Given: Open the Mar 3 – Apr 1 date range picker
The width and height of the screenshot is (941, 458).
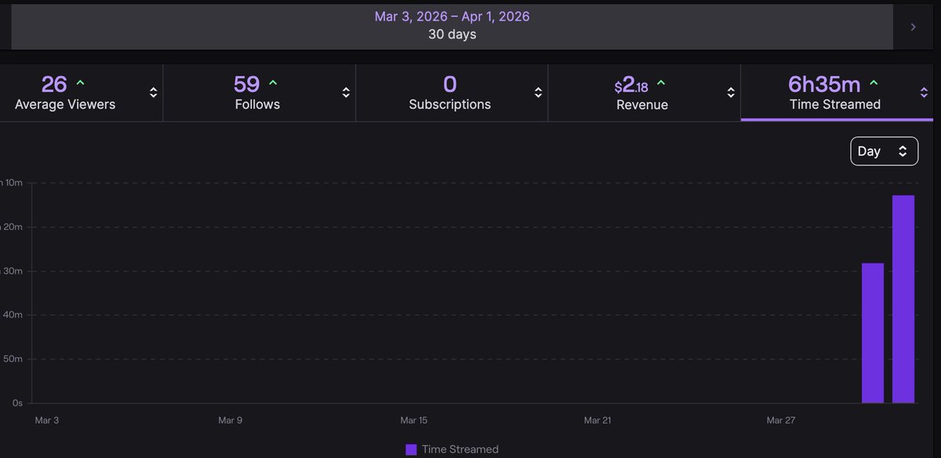Looking at the screenshot, I should [452, 26].
